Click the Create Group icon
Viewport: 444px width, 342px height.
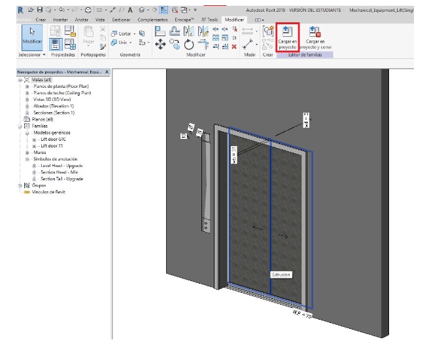267,31
